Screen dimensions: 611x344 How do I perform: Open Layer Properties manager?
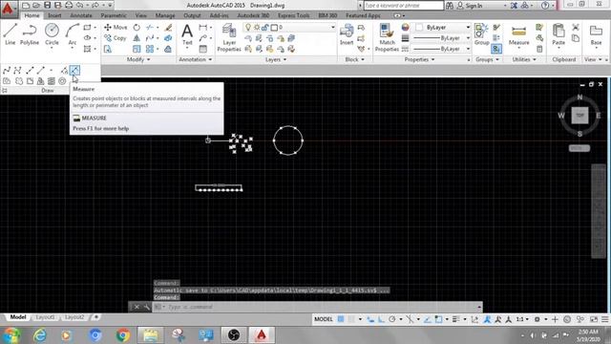(x=229, y=37)
